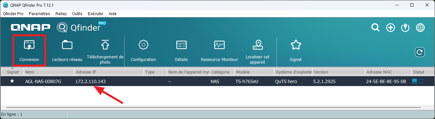Screen dimensions: 435x119
Task: Click MAC address 24-5E-BE-8E-95-0B
Action: [386, 81]
